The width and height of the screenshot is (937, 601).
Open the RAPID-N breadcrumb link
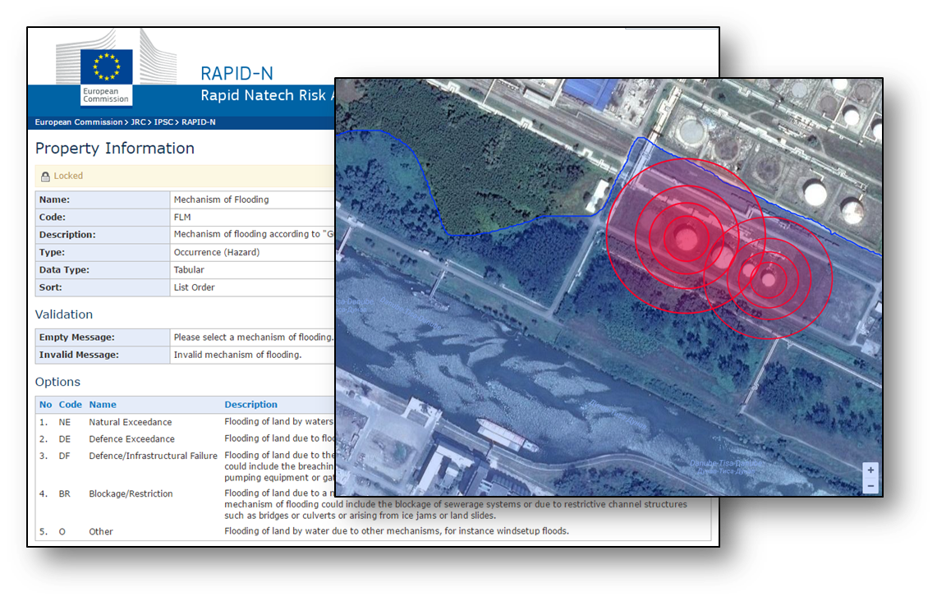tap(199, 122)
